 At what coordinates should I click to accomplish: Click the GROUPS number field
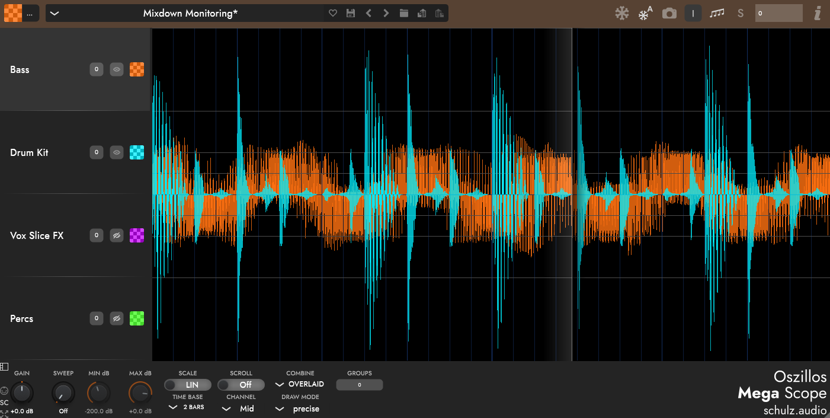pos(359,385)
